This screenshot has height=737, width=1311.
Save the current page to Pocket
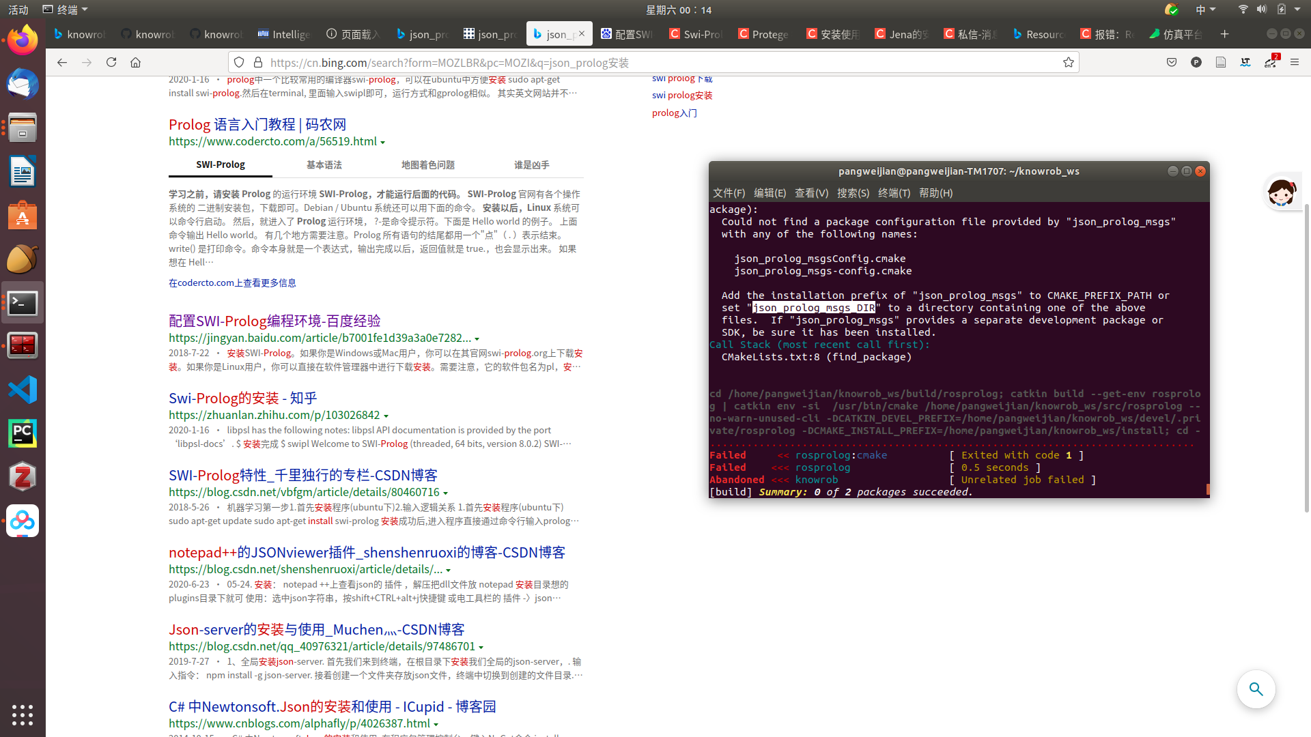tap(1172, 62)
